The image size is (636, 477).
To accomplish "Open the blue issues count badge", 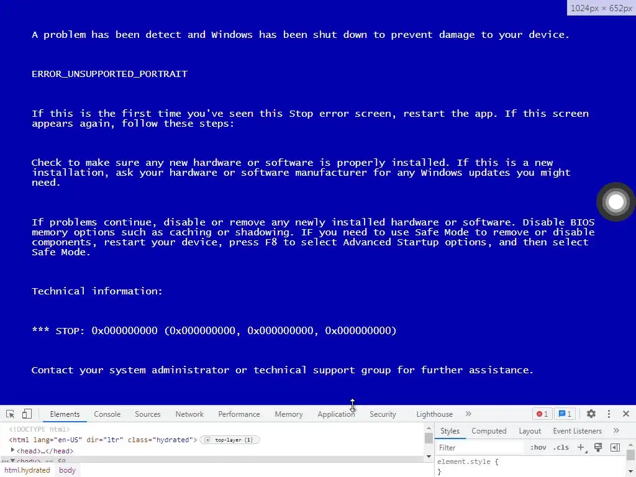I will pyautogui.click(x=565, y=414).
